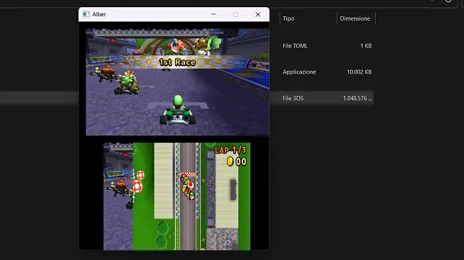Click the Alber window app icon
Viewport: 464px width, 260px height.
pyautogui.click(x=86, y=14)
